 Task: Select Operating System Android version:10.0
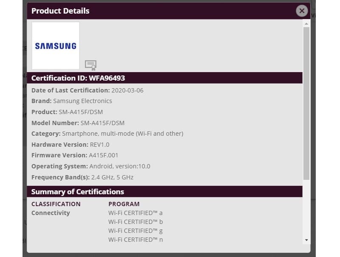tap(120, 166)
